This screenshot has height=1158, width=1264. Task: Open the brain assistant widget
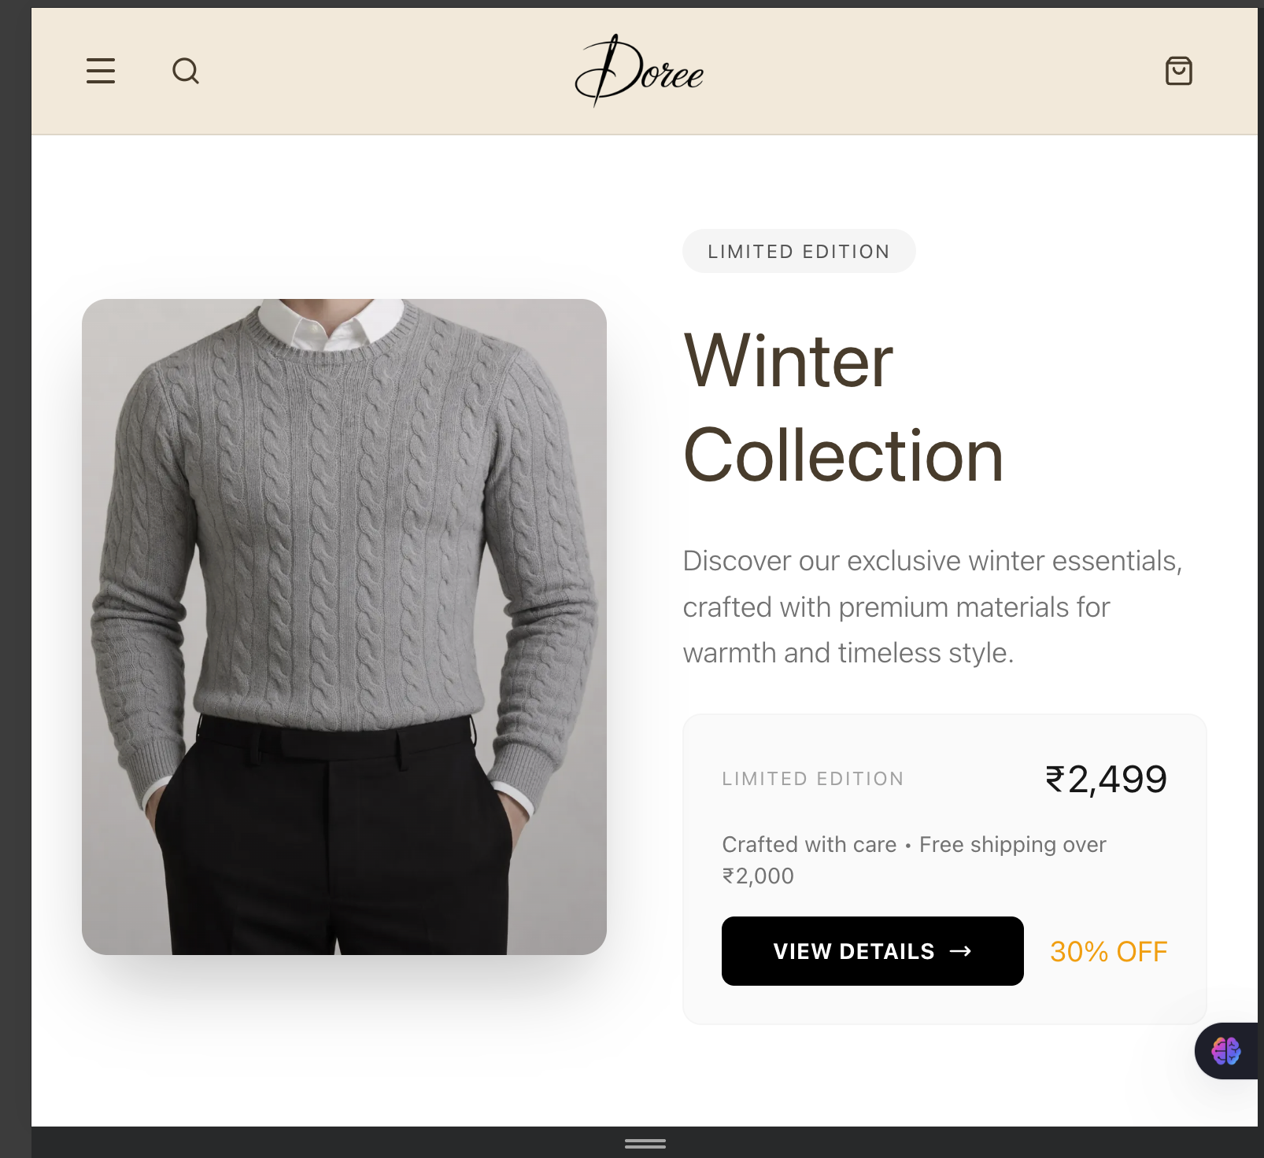click(1226, 1051)
